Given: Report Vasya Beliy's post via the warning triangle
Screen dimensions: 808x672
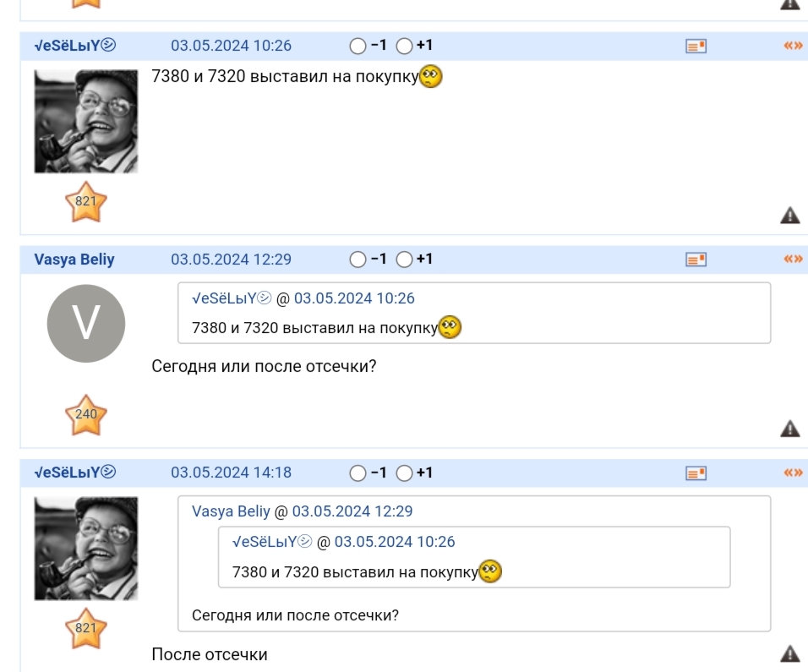Looking at the screenshot, I should [x=790, y=429].
